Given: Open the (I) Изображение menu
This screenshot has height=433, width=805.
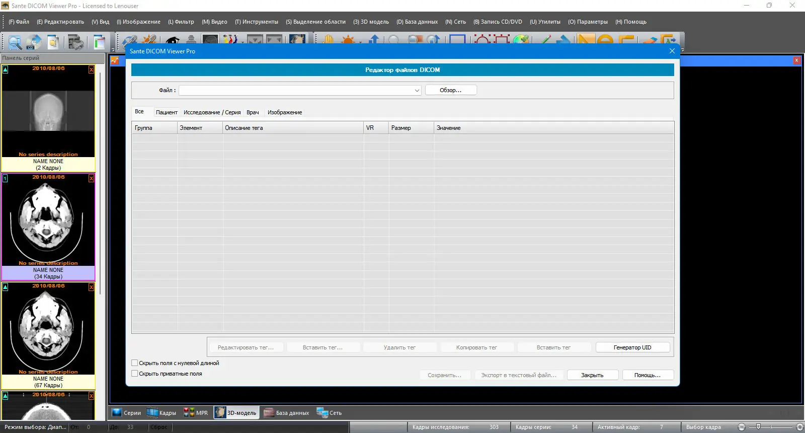Looking at the screenshot, I should (x=139, y=22).
